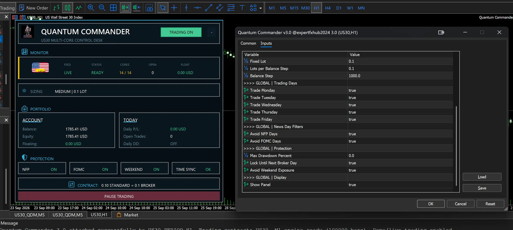Click the contract swap arrows icon
Screen dimensions: 513x230
tap(72, 185)
